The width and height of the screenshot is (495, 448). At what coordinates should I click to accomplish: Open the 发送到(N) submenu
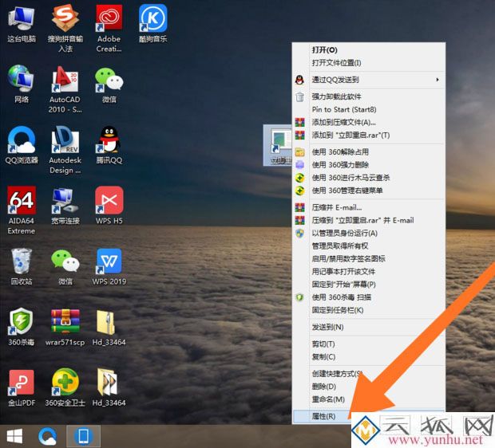369,328
